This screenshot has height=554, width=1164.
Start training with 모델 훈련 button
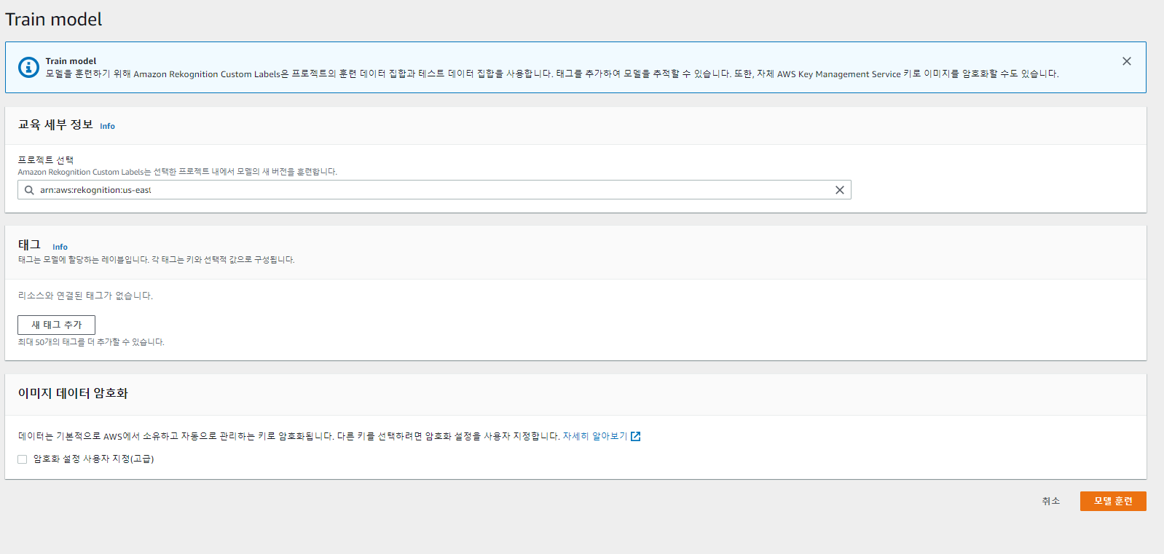click(1113, 501)
